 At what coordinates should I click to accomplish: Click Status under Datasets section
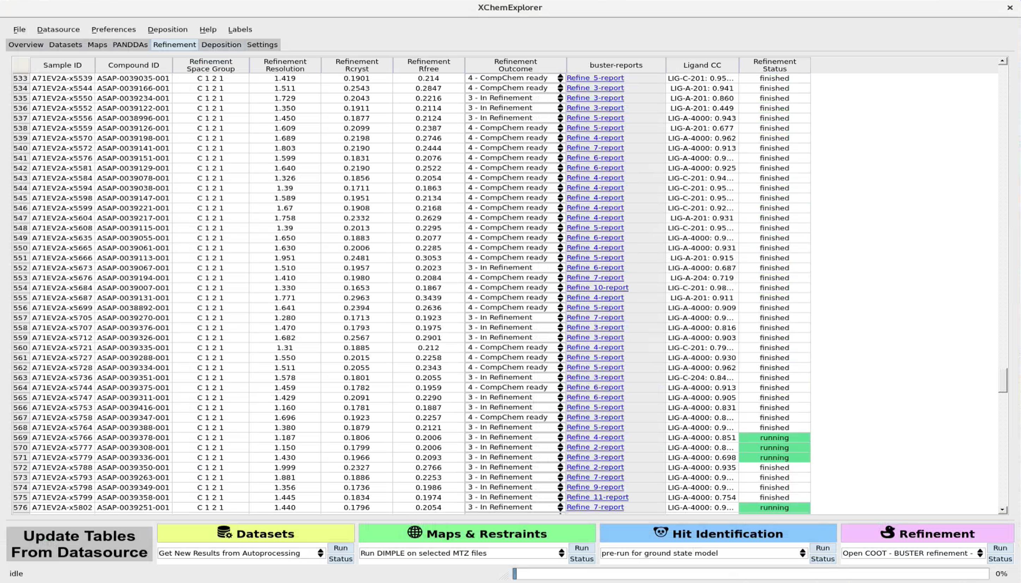tap(341, 559)
